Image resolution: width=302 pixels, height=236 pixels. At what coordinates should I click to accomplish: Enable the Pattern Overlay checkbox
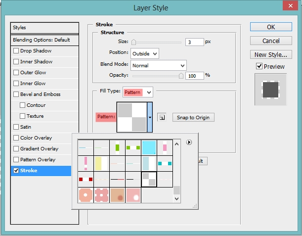click(x=16, y=160)
